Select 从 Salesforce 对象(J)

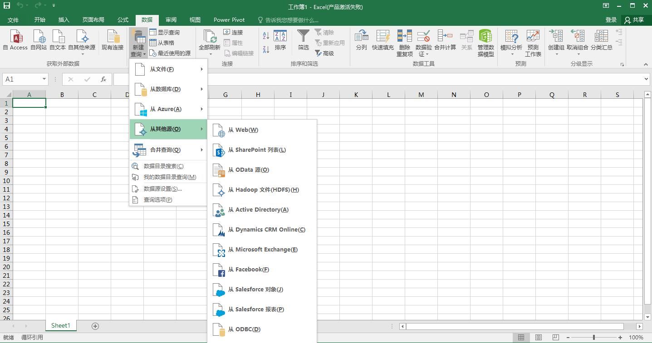[x=262, y=290]
